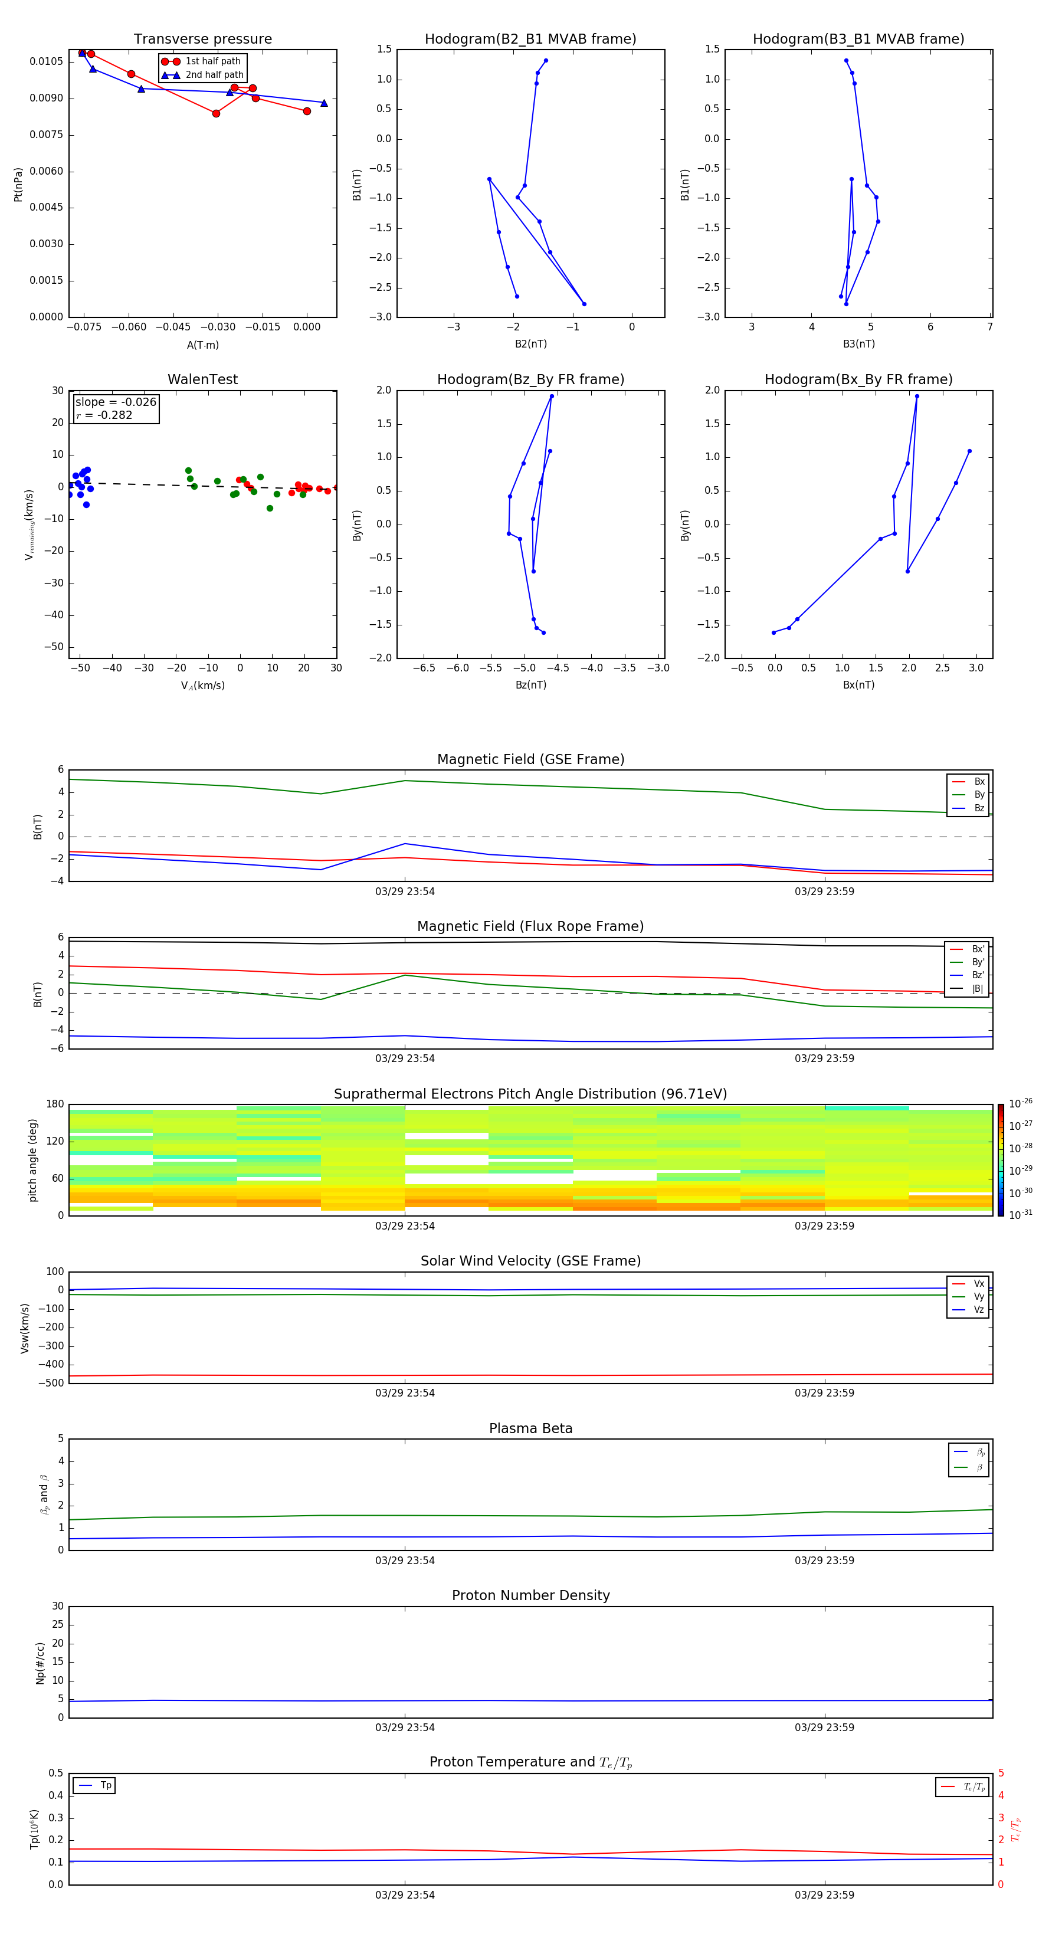The height and width of the screenshot is (1947, 1062).
Task: Click the 10^-31 color bar label
Action: [x=1021, y=1215]
